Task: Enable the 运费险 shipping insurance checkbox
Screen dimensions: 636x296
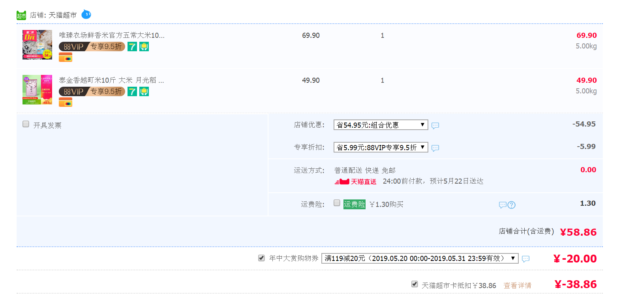Action: tap(337, 203)
